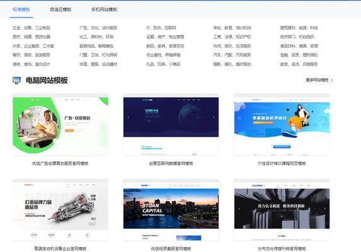
Task: Choose the 汽车、汽配、汽车服务 category
Action: (x=232, y=55)
